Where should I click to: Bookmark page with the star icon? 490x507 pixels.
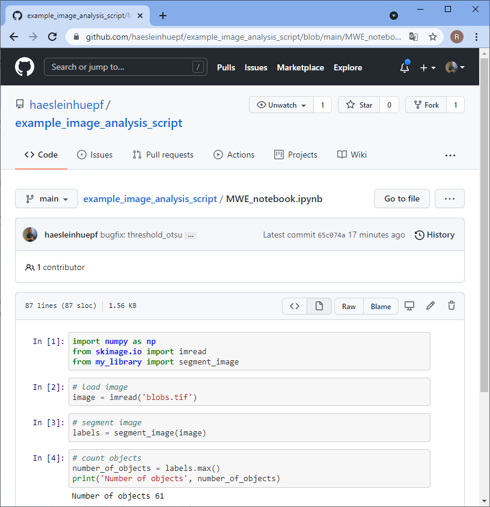coord(432,37)
